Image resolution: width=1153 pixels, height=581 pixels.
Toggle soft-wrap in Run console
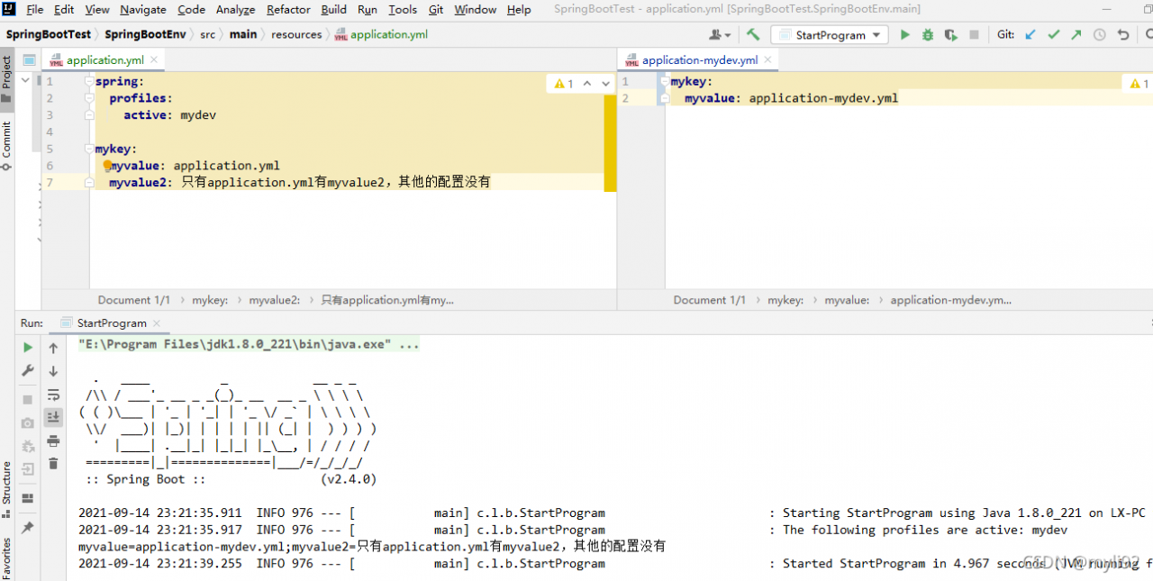pyautogui.click(x=53, y=395)
